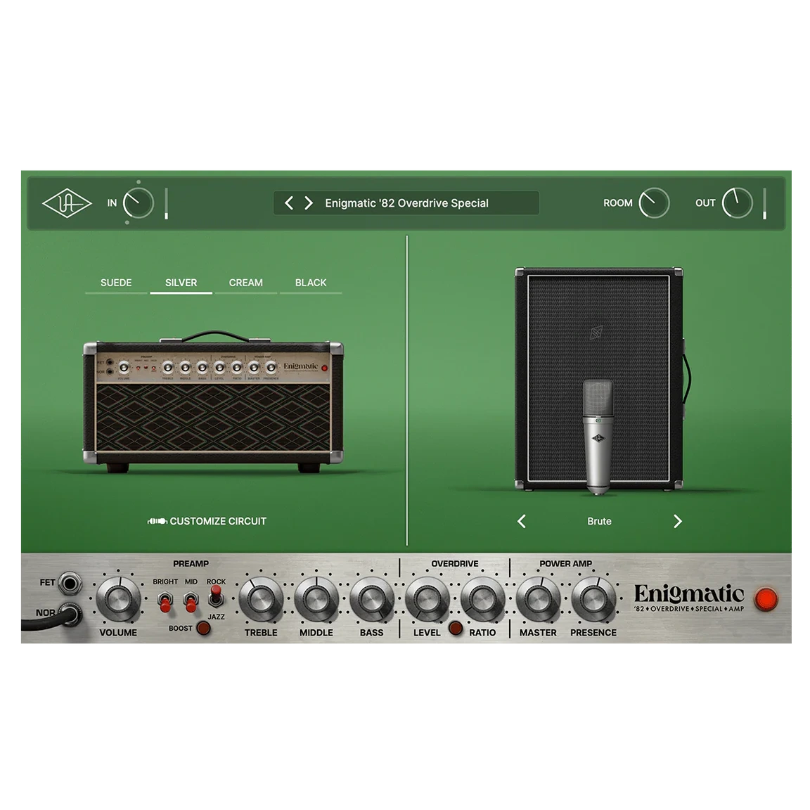This screenshot has width=810, height=810.
Task: Open CUSTOMIZE CIRCUIT panel
Action: [x=207, y=521]
